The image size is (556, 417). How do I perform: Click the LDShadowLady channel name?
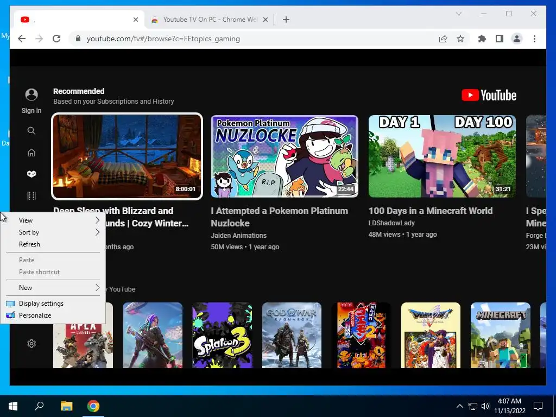point(391,223)
